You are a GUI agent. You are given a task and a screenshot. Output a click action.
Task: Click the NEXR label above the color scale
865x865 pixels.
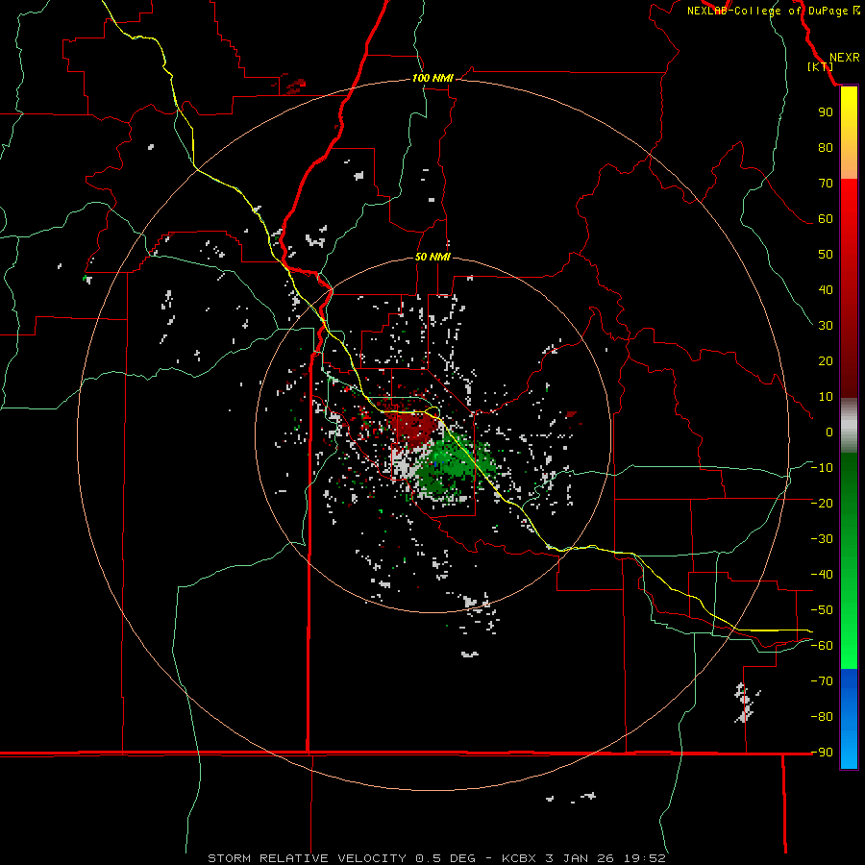click(x=844, y=58)
